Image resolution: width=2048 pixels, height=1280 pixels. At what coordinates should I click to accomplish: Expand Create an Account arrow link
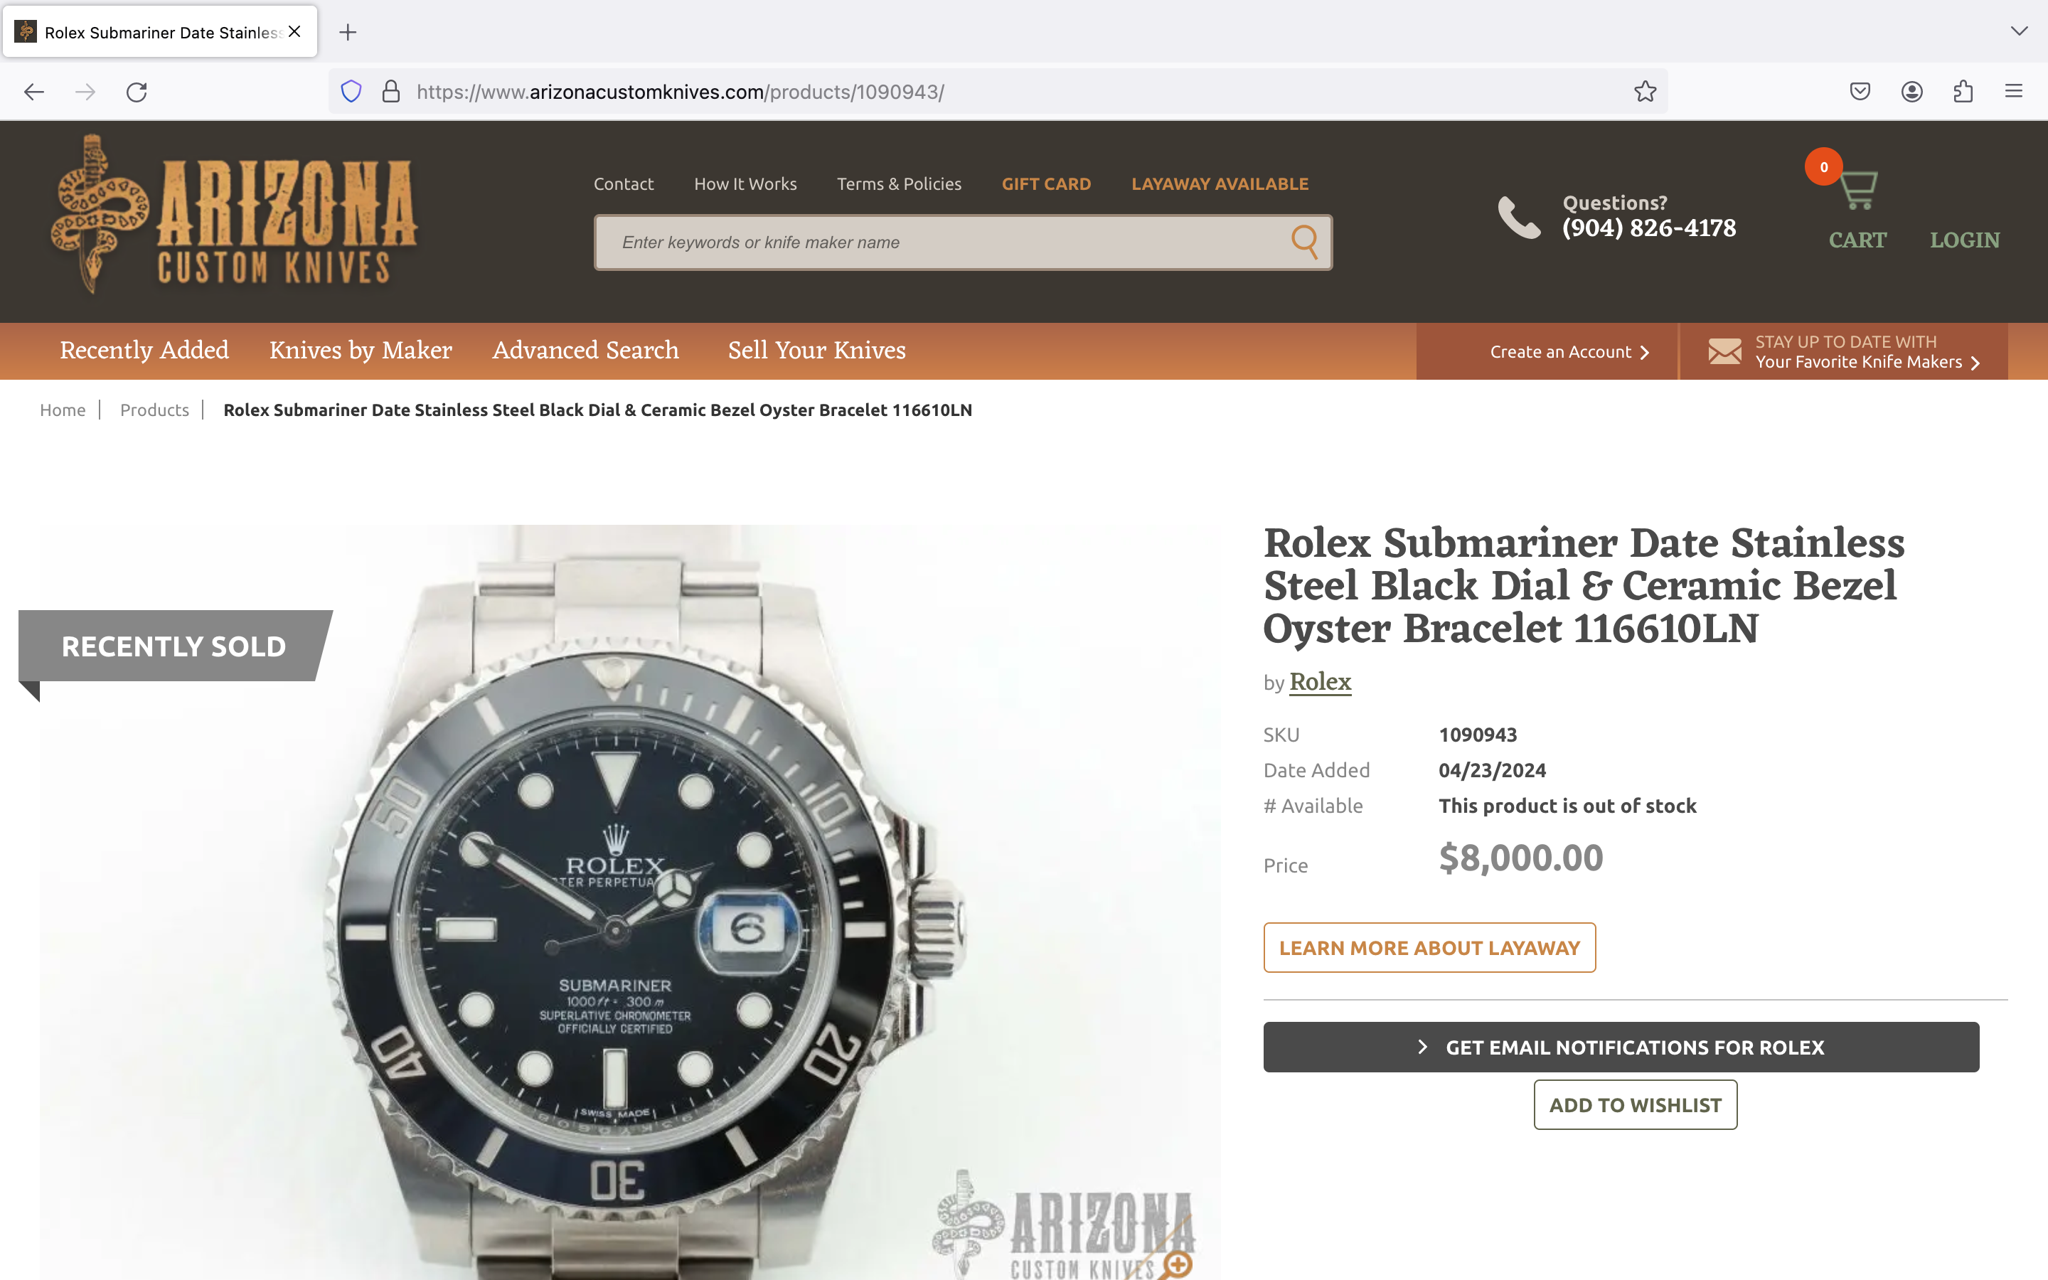coord(1570,352)
